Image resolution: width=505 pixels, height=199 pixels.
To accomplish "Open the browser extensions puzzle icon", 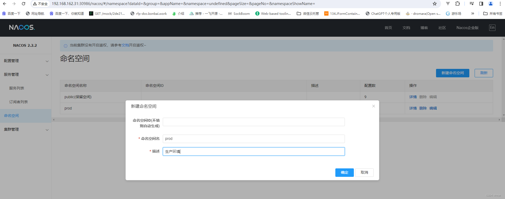I will click(458, 4).
